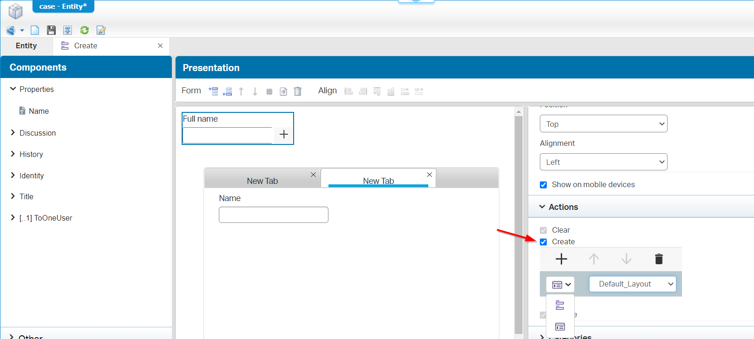Toggle Show on mobile devices checkbox
The image size is (754, 339).
coord(544,185)
